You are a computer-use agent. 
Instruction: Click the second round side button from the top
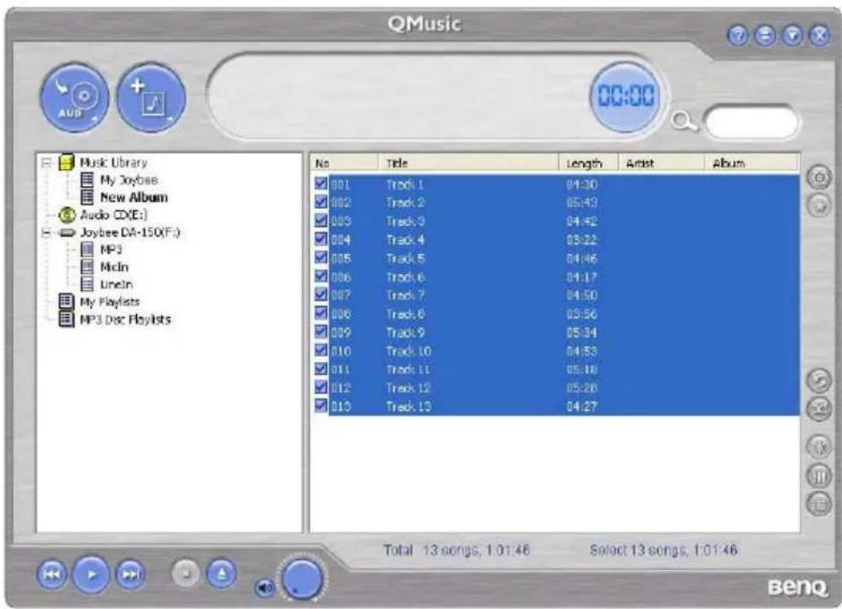[819, 206]
